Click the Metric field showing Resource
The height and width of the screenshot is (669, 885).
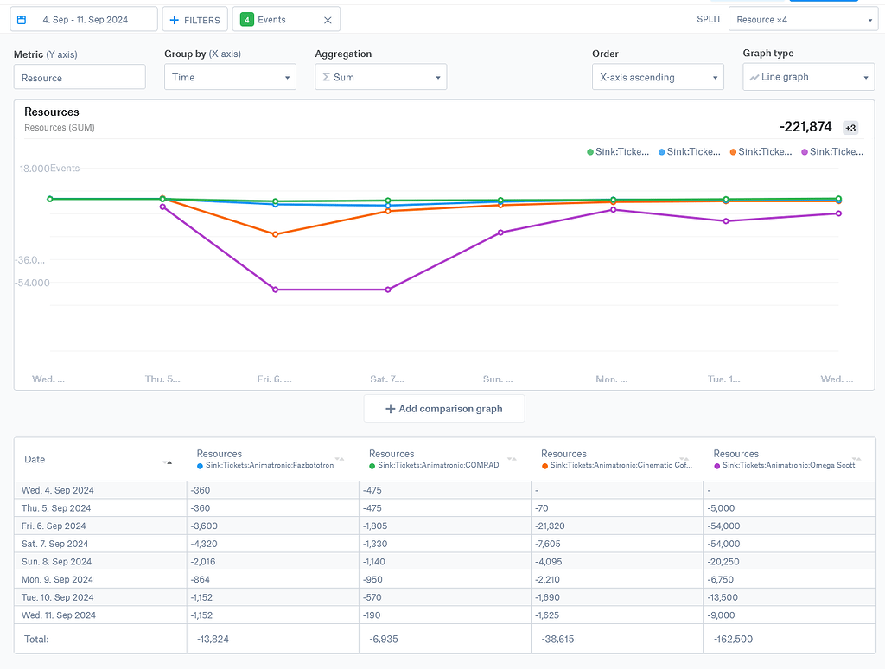[x=80, y=76]
